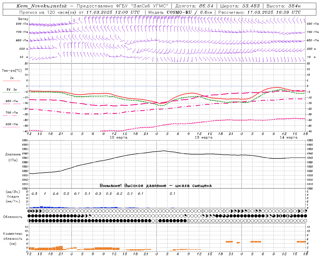Click the 'Облачность' cloud cover label
The height and width of the screenshot is (256, 320).
(x=13, y=217)
